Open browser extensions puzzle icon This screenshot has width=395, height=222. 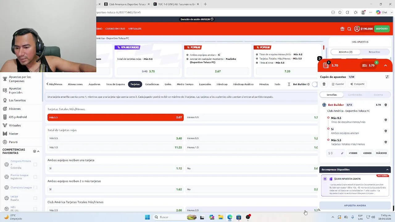(x=347, y=12)
